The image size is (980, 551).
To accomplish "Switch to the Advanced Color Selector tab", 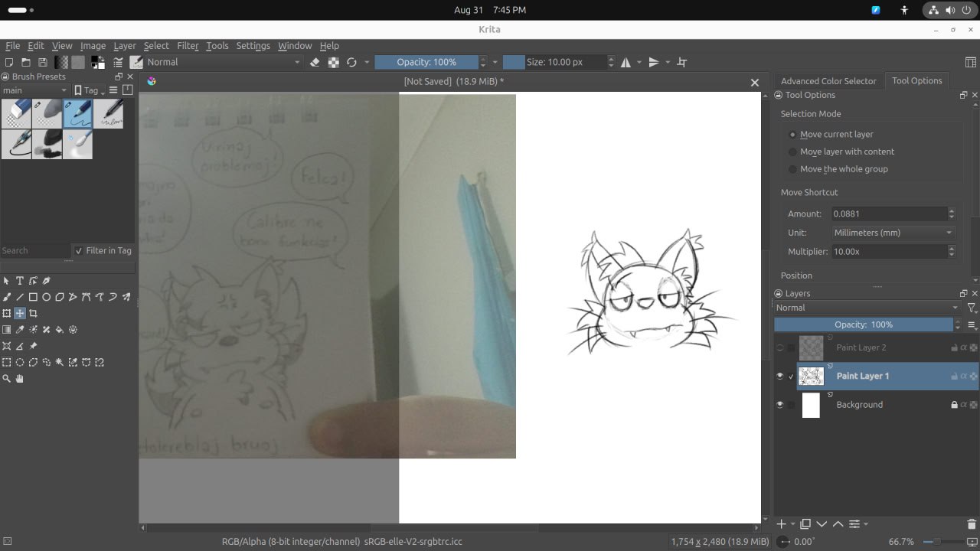I will 828,81.
